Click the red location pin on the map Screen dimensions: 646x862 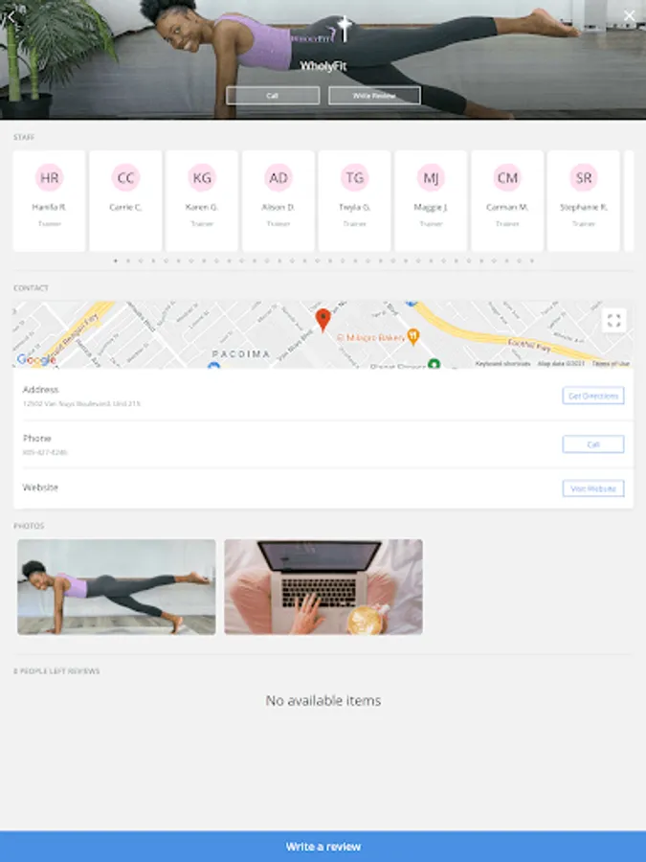tap(323, 319)
